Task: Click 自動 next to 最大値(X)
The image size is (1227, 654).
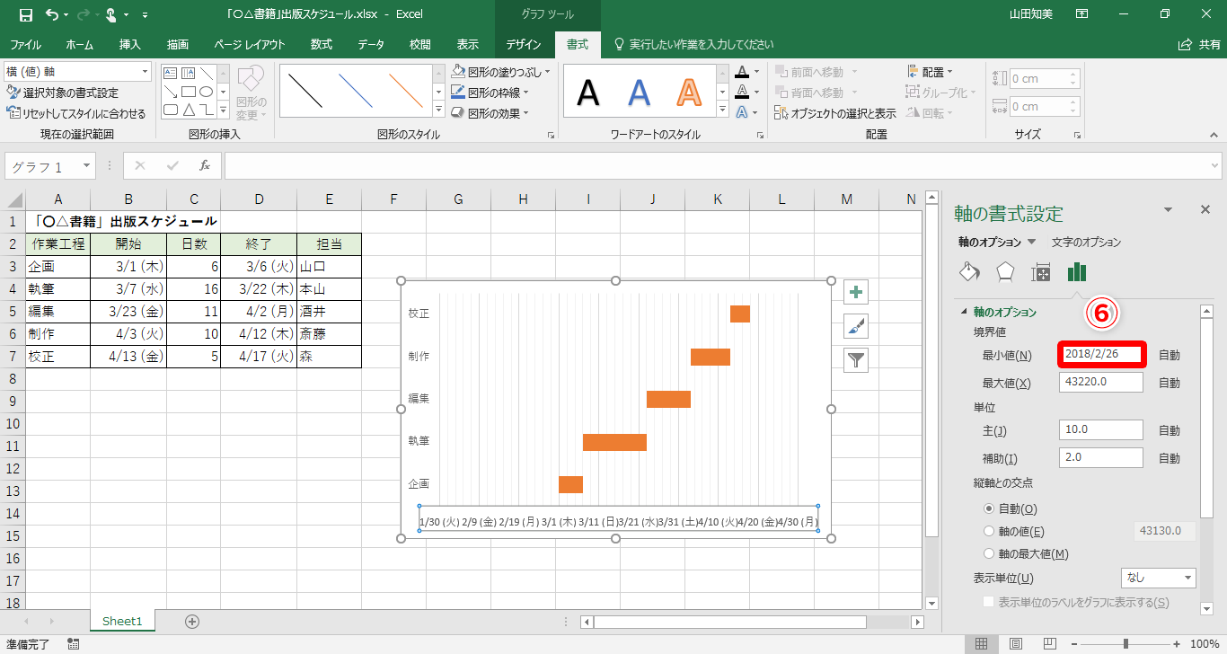Action: point(1169,383)
